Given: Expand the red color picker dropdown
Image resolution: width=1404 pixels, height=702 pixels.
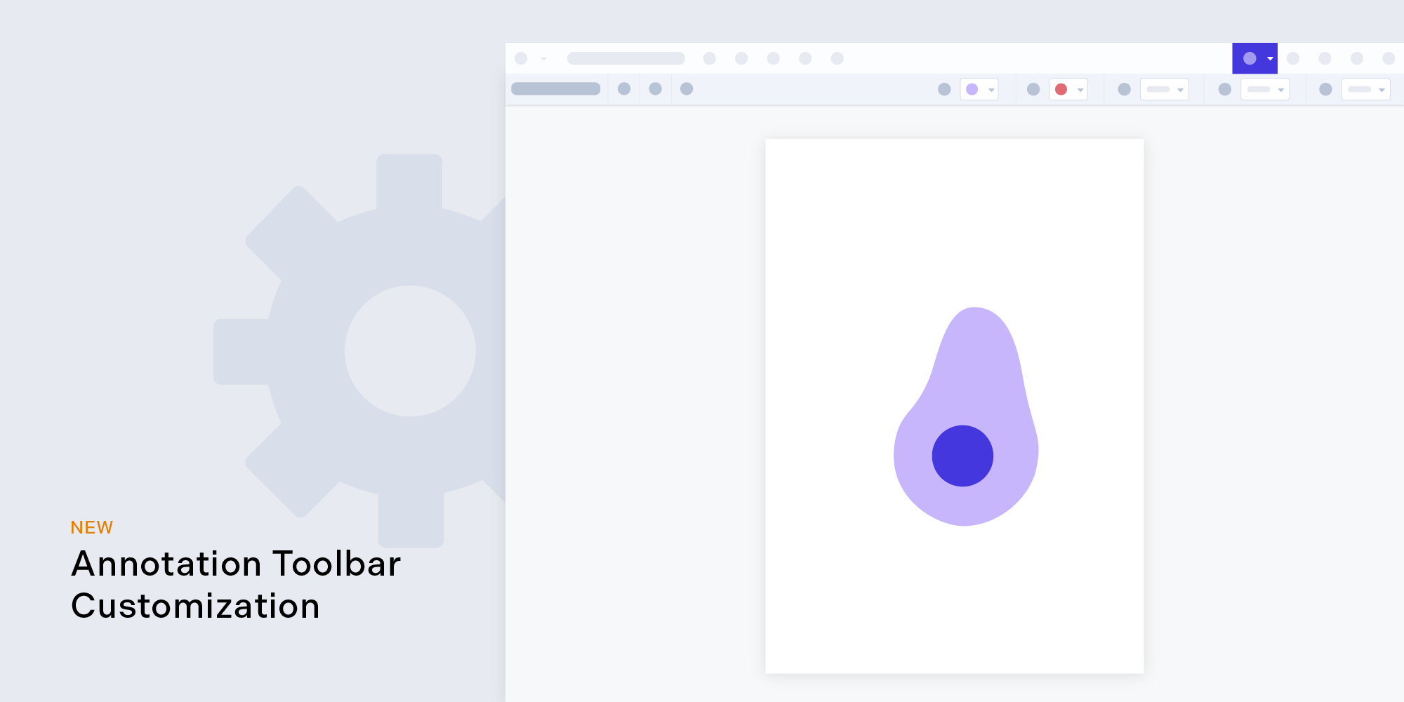Looking at the screenshot, I should click(x=1079, y=89).
